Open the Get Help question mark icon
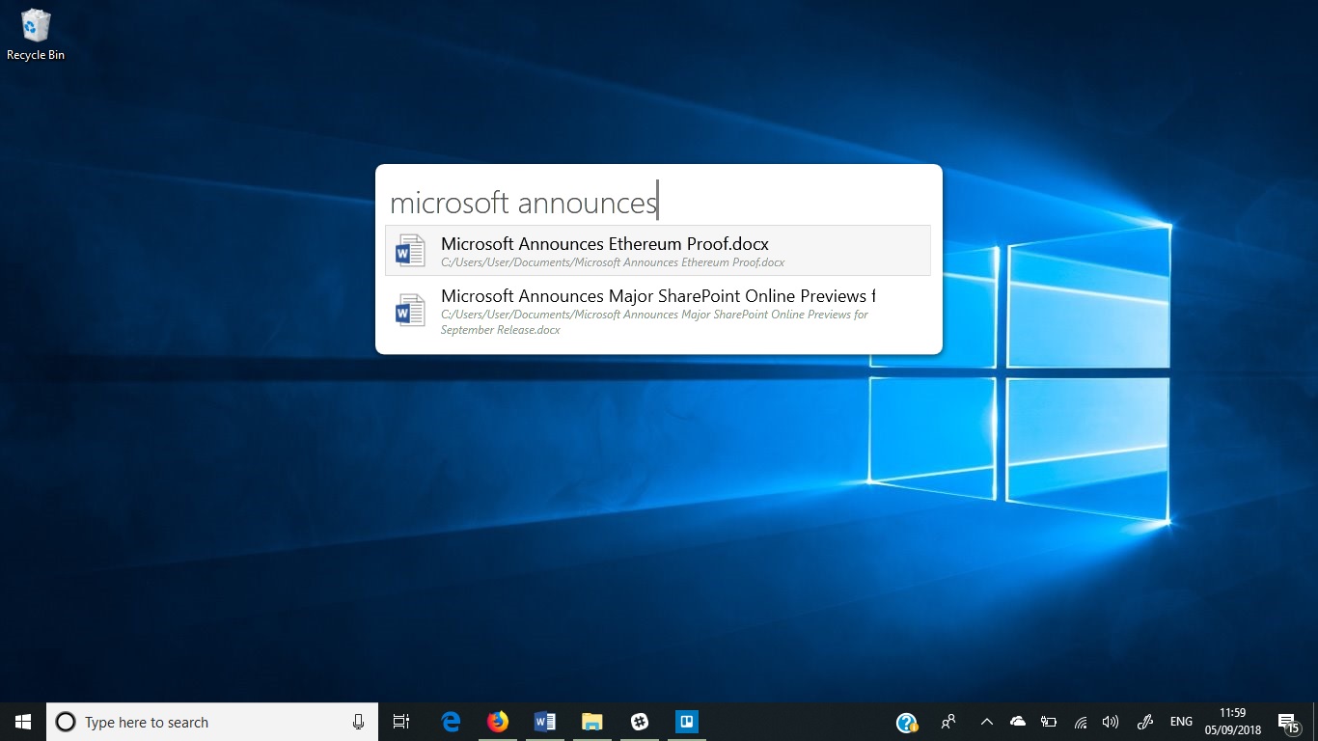Viewport: 1318px width, 741px height. [906, 721]
